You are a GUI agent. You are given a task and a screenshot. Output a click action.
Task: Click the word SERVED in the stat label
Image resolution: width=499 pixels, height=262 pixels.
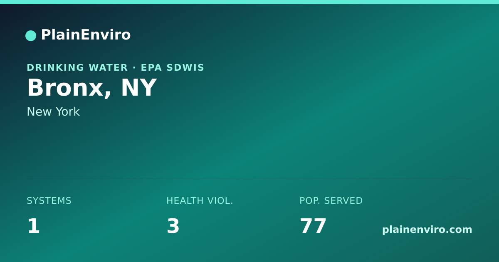(x=343, y=201)
